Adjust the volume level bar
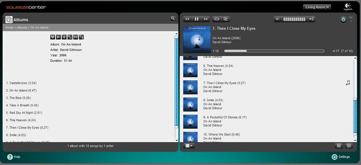361x165 pixels. coord(294,19)
